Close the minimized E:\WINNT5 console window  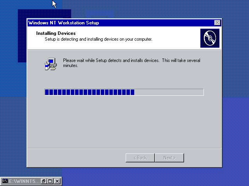pyautogui.click(x=57, y=181)
